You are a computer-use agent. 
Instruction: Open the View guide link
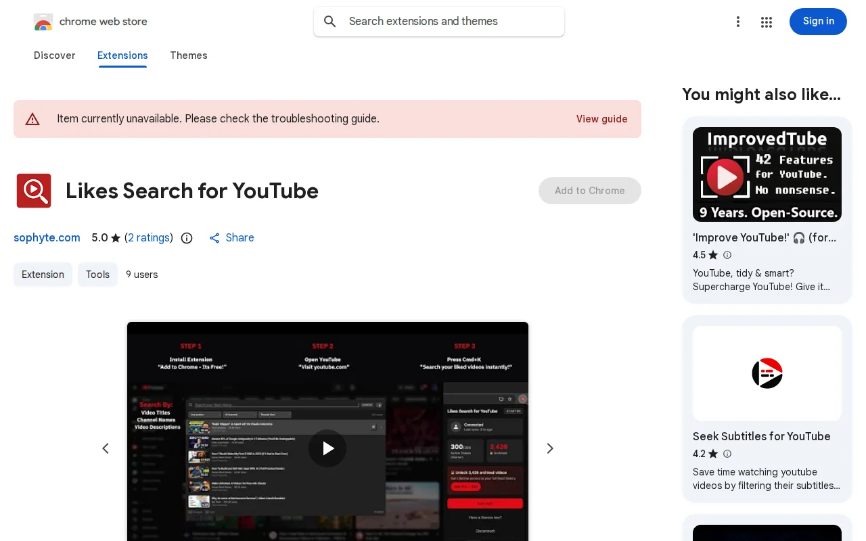(602, 119)
